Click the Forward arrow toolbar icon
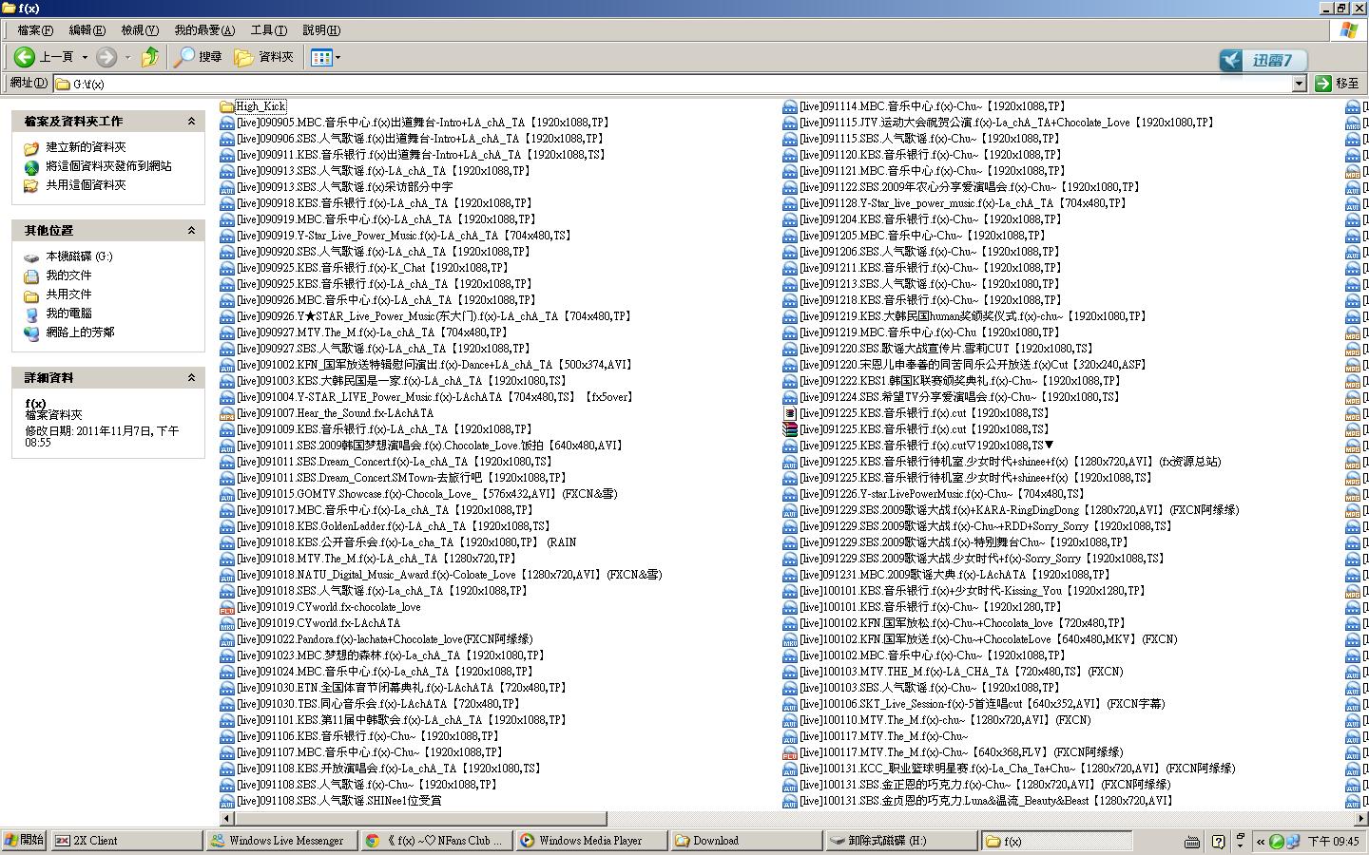The height and width of the screenshot is (855, 1369). point(106,57)
